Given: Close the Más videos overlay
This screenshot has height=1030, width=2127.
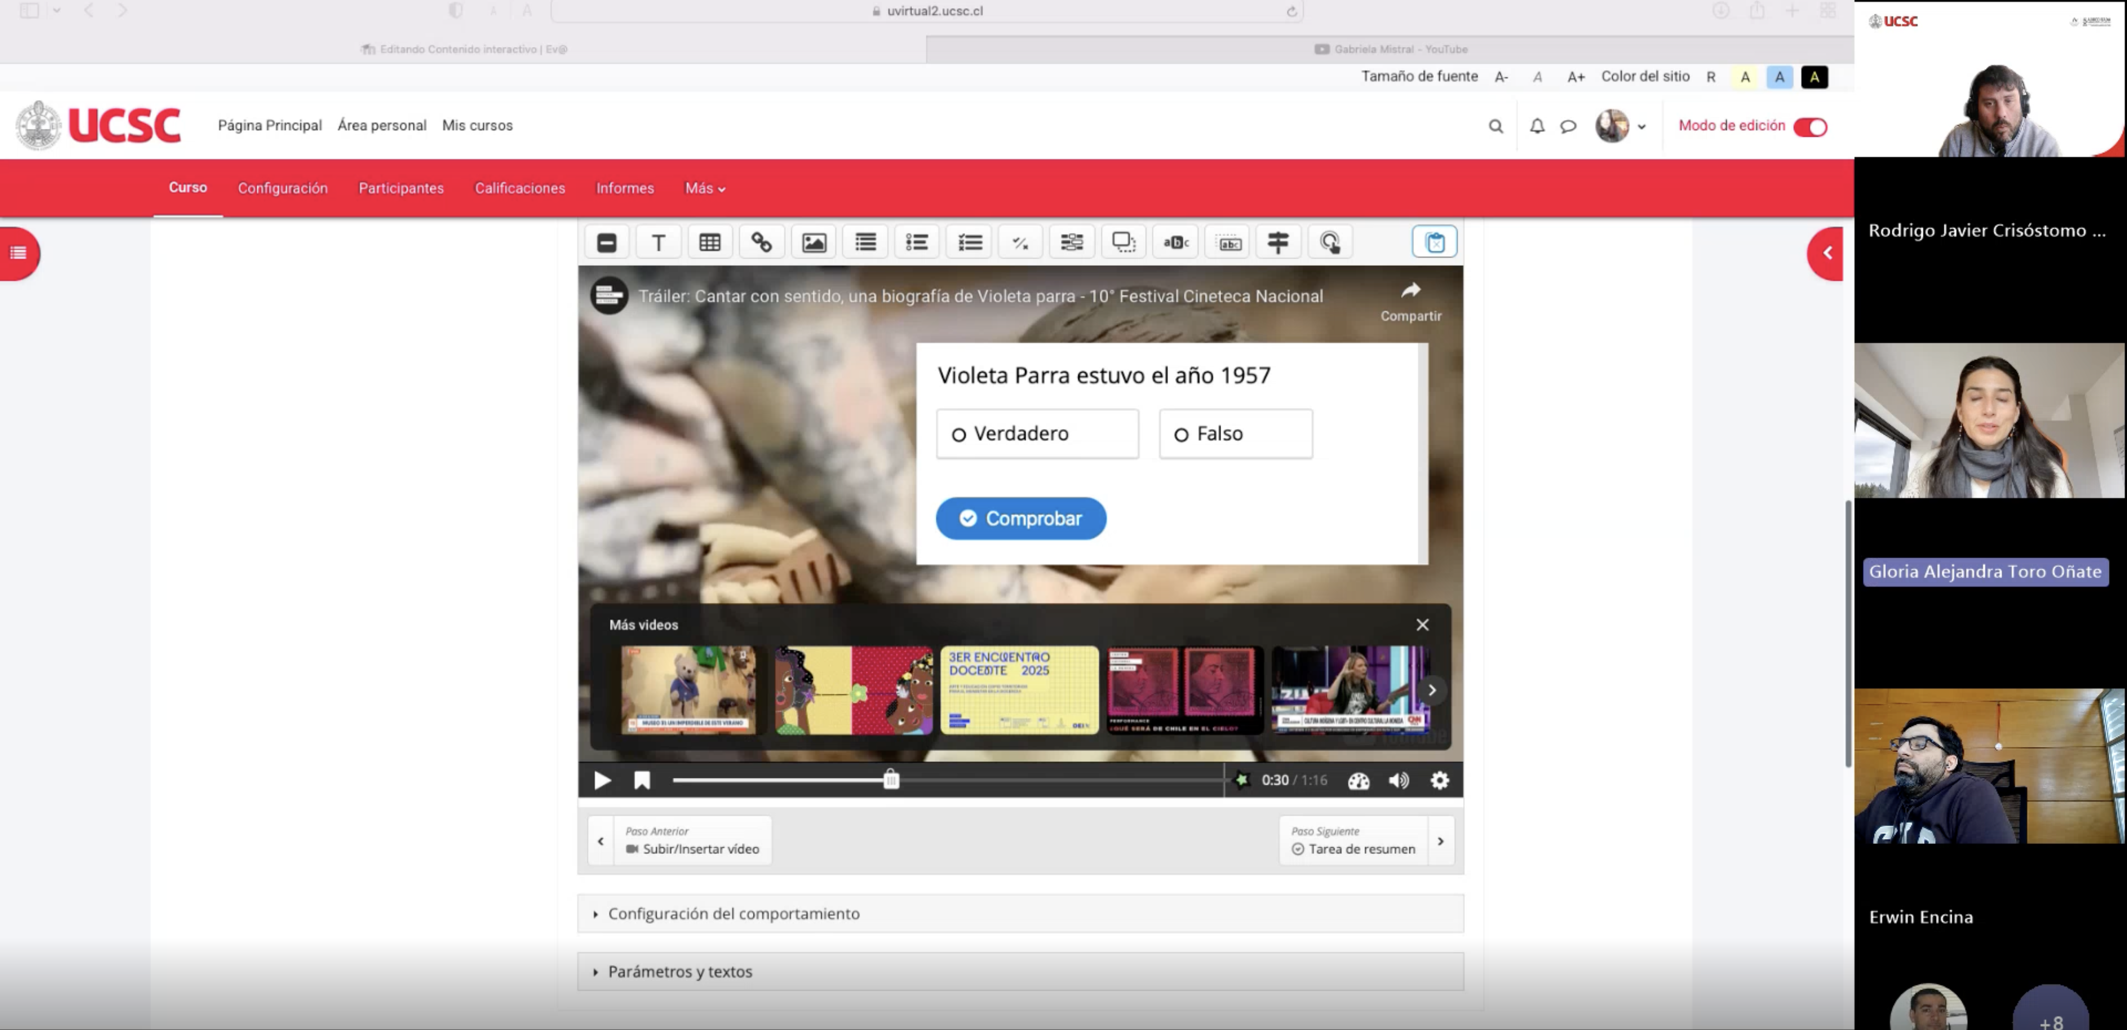Looking at the screenshot, I should coord(1422,626).
